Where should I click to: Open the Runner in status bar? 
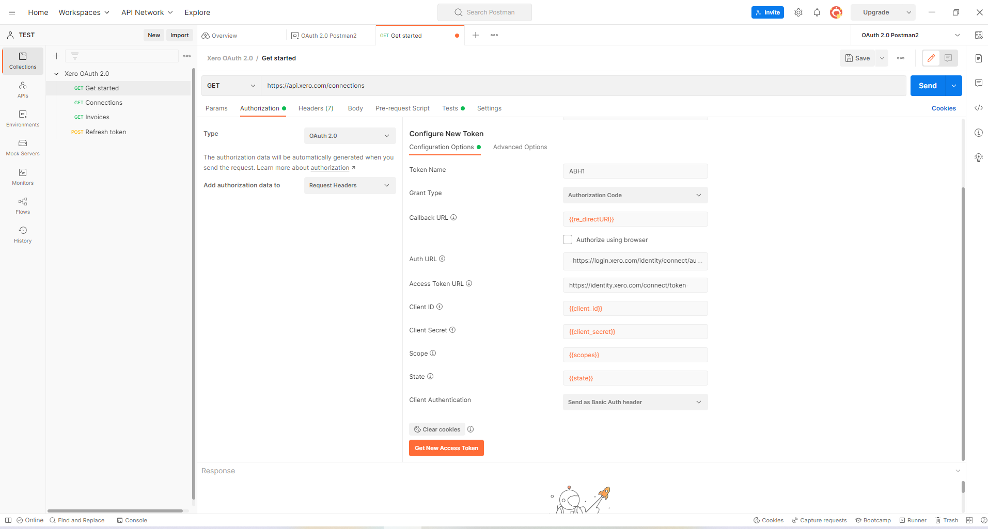point(913,520)
